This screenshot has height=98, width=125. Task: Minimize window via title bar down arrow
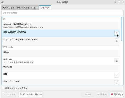[x=115, y=2]
